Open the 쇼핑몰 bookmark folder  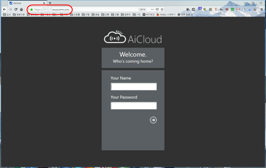(x=75, y=15)
